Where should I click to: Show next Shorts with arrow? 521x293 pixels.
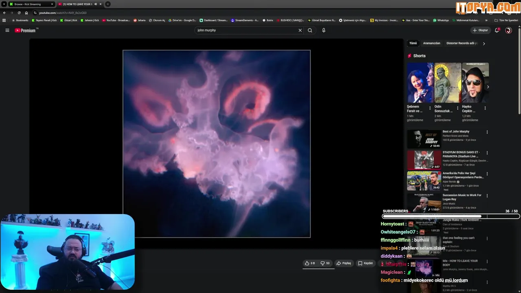[488, 87]
